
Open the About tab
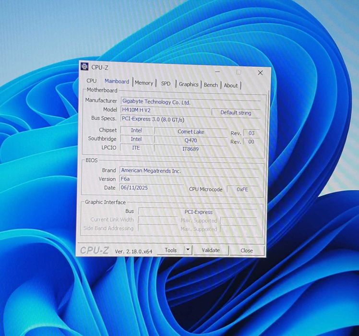pyautogui.click(x=230, y=85)
